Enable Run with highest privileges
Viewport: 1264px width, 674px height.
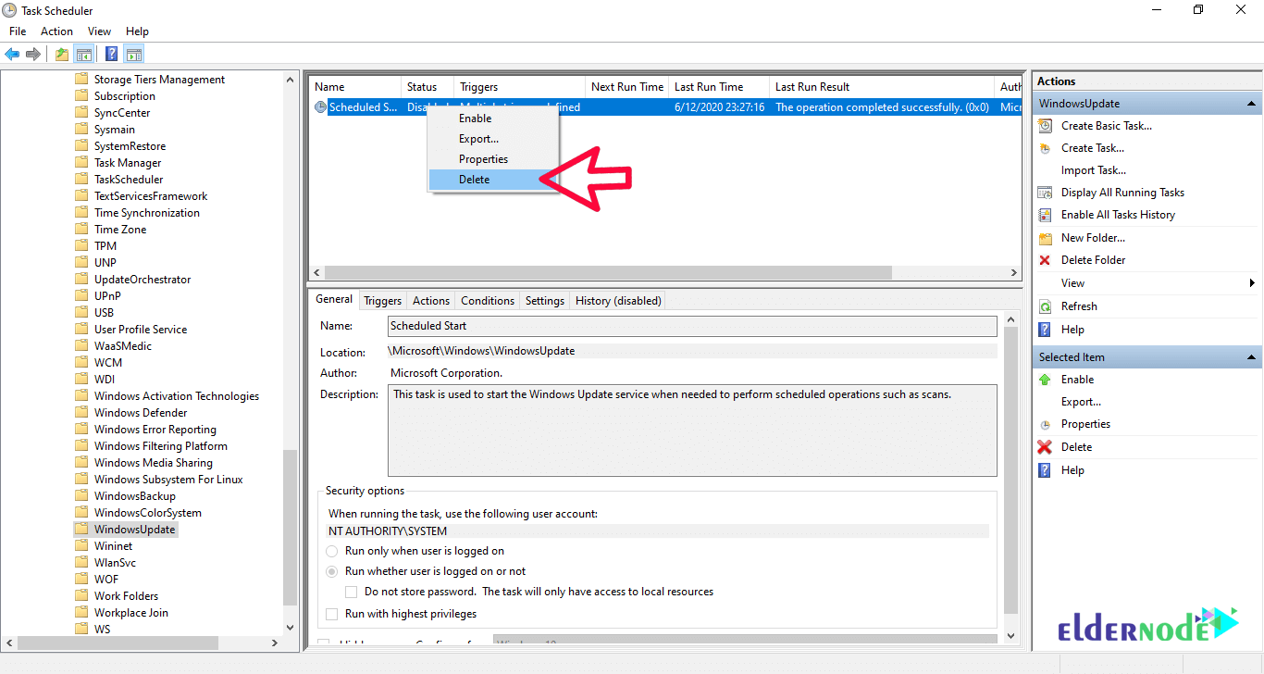[331, 613]
